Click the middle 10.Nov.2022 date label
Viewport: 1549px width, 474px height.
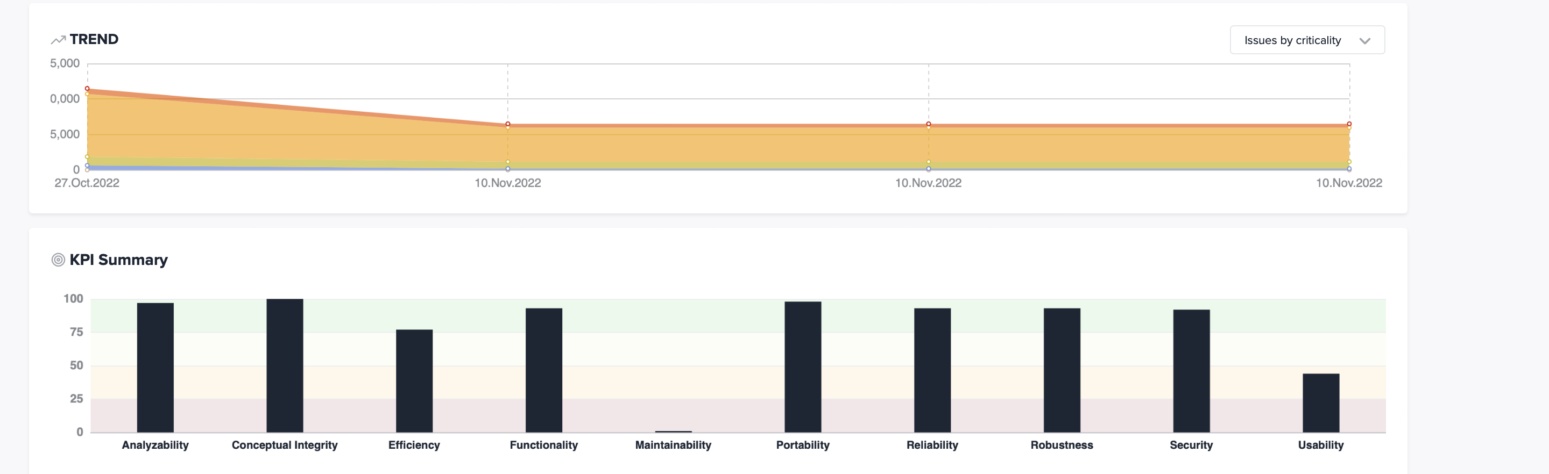pos(929,183)
